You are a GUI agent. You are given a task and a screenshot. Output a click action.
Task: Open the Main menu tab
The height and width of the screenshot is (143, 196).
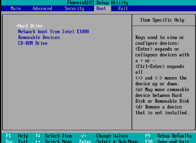pyautogui.click(x=16, y=8)
